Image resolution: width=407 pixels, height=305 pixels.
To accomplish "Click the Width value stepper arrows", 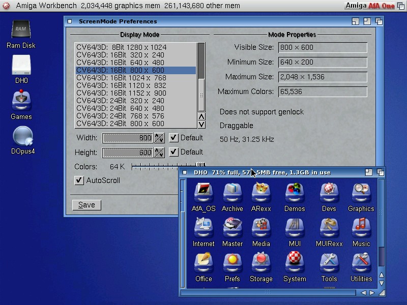I will click(x=160, y=138).
